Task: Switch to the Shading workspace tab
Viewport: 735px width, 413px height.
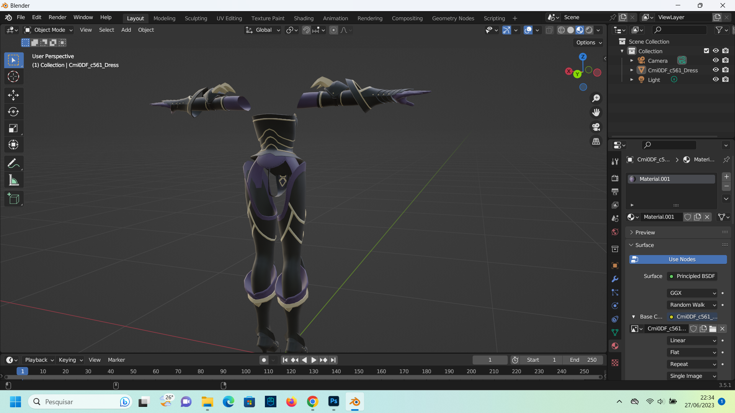Action: click(x=304, y=18)
